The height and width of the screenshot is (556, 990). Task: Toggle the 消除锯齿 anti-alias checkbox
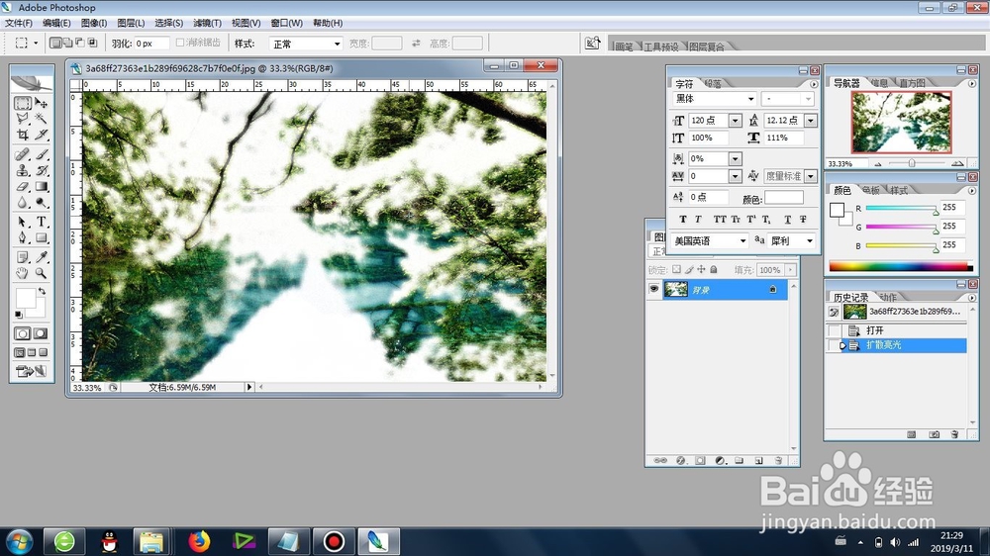[x=180, y=43]
